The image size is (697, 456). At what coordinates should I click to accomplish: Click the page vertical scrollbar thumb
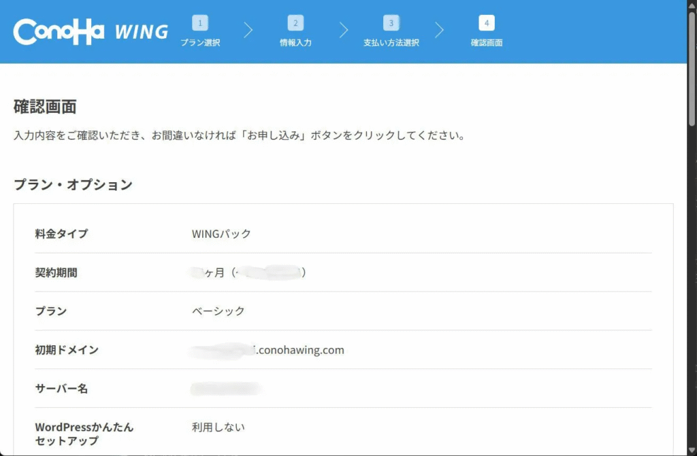pyautogui.click(x=692, y=69)
